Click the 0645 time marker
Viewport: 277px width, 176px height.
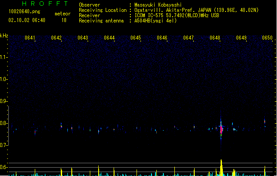click(x=136, y=38)
